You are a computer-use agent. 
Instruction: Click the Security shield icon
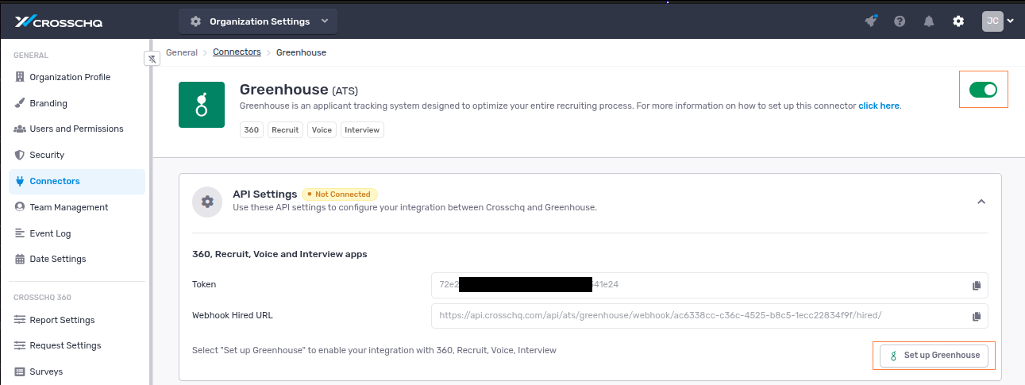[20, 155]
